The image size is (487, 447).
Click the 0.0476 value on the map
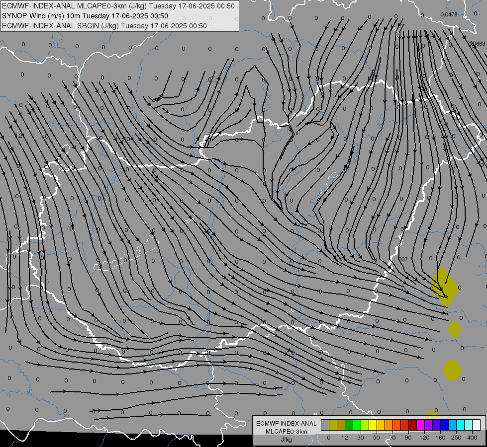449,14
